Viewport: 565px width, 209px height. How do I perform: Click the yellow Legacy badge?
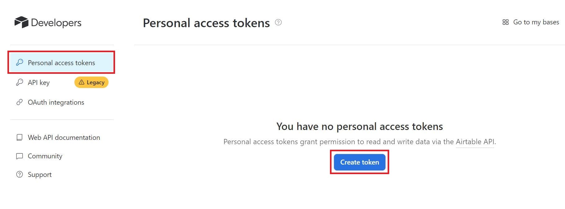pyautogui.click(x=91, y=82)
